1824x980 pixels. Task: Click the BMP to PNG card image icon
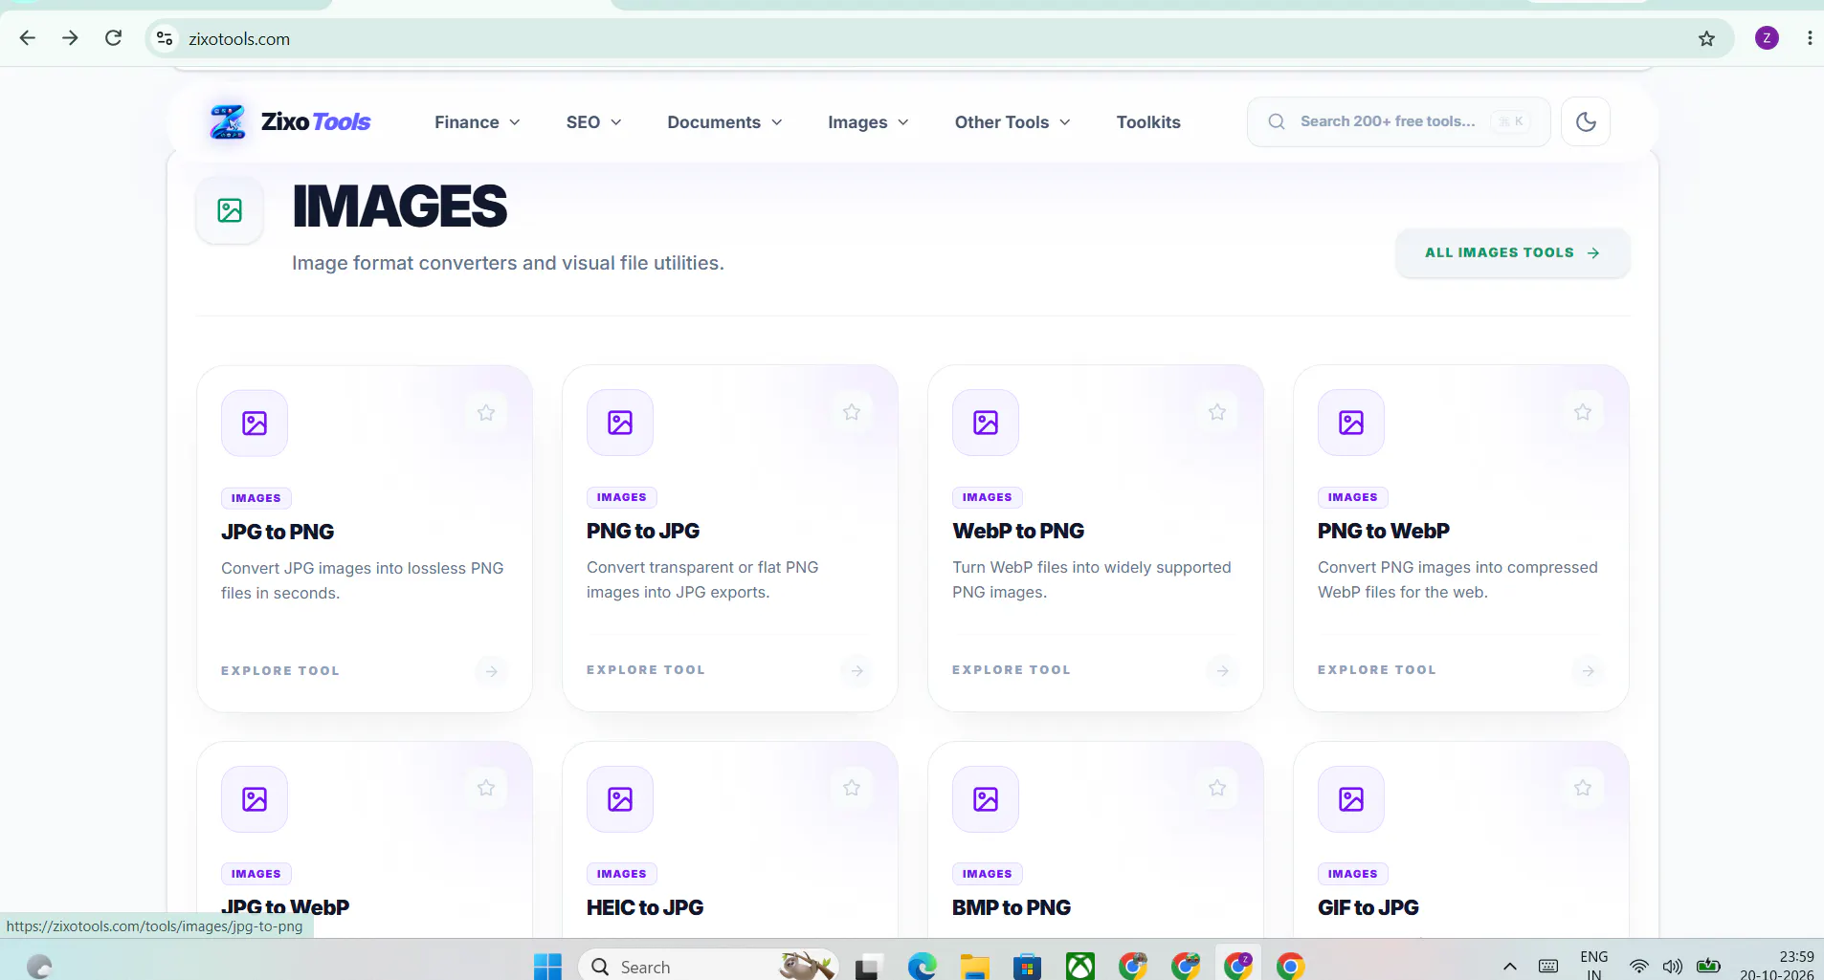click(986, 798)
